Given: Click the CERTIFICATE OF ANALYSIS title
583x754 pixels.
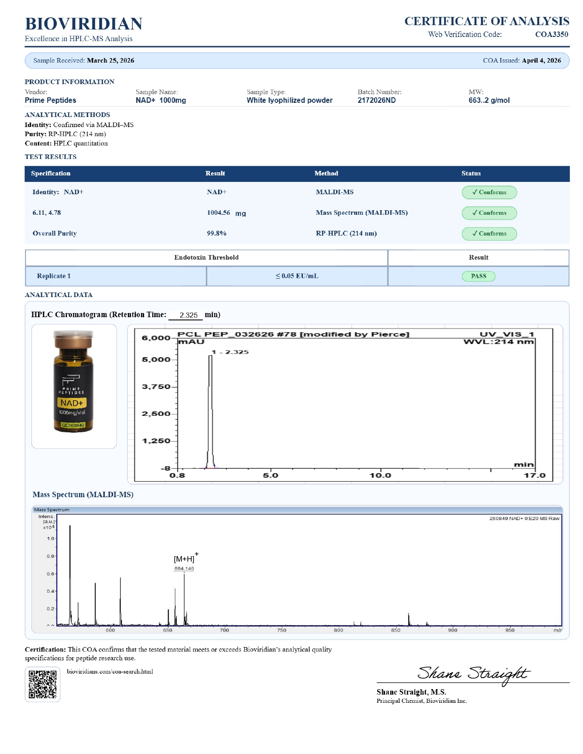Looking at the screenshot, I should [x=487, y=21].
